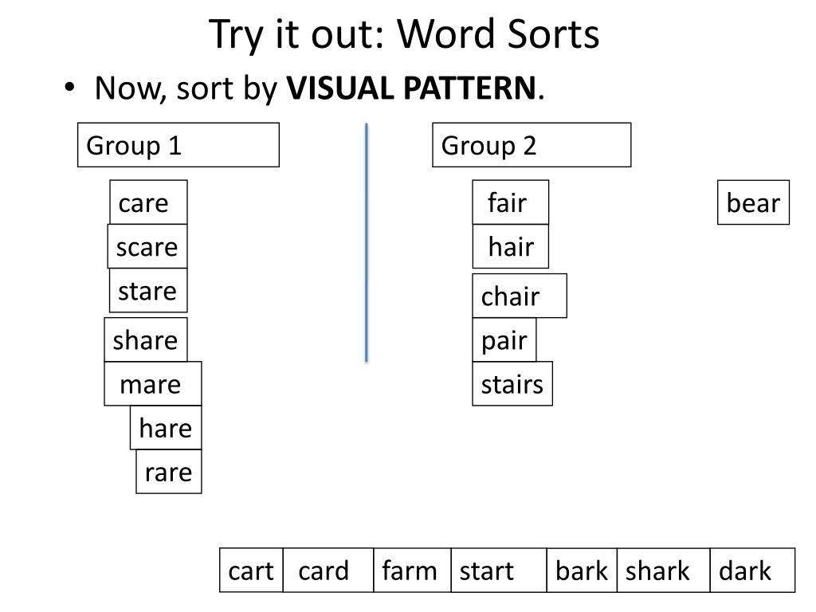Screen dimensions: 816x612
Task: Select the 'share' word box
Action: (146, 339)
